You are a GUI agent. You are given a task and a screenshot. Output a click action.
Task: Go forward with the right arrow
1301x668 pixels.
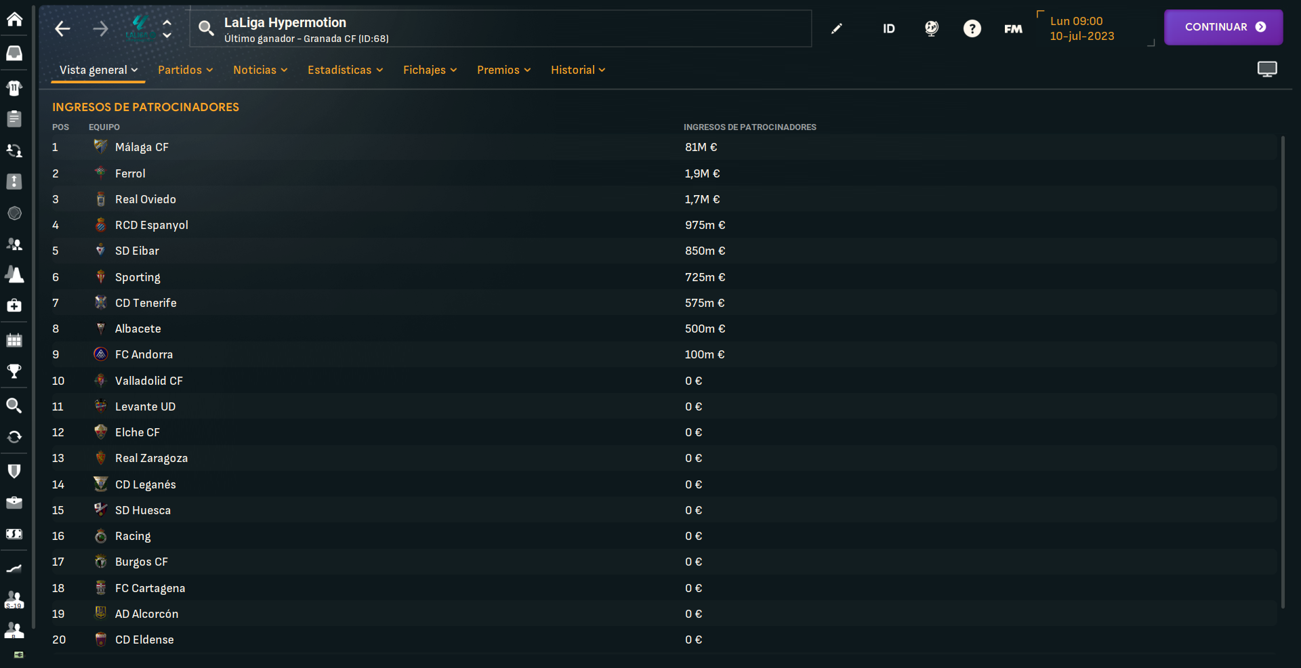100,28
